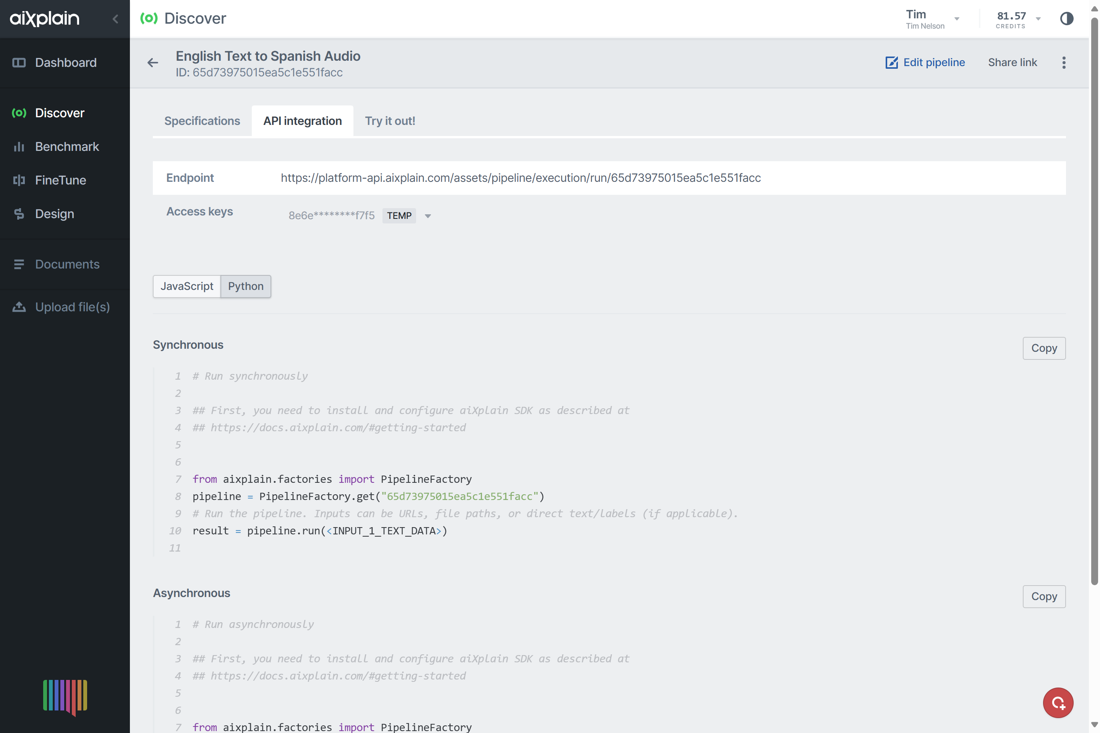
Task: Collapse the sidebar with the chevron arrow
Action: [115, 19]
